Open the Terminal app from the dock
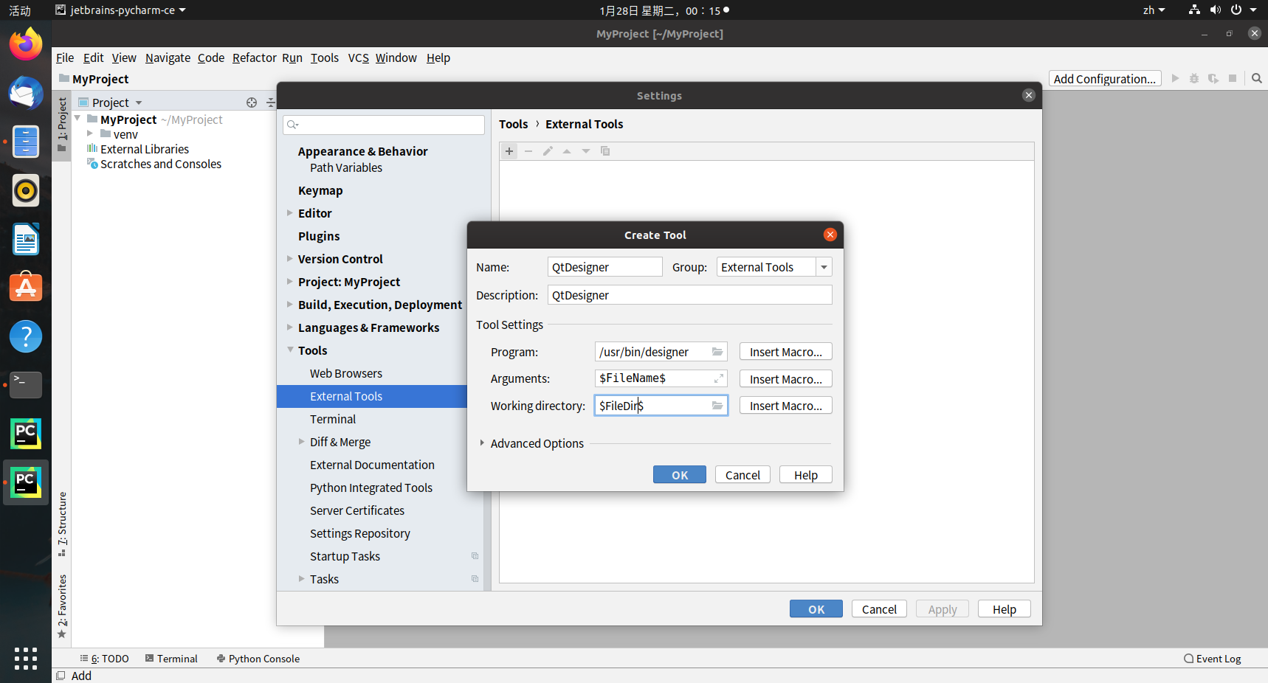This screenshot has width=1268, height=683. (x=26, y=385)
